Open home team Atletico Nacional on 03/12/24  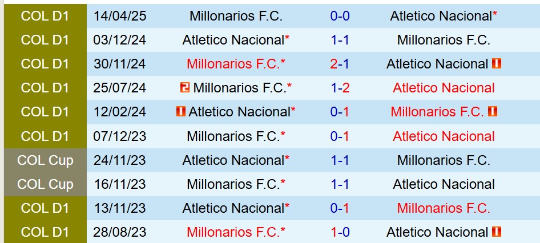pyautogui.click(x=233, y=40)
